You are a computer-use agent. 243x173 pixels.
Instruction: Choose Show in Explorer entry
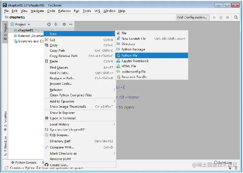click(x=80, y=113)
